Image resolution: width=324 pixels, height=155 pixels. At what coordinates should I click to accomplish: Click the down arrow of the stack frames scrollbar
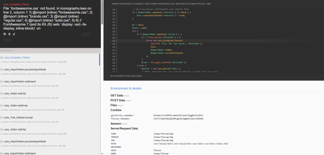click(102, 154)
